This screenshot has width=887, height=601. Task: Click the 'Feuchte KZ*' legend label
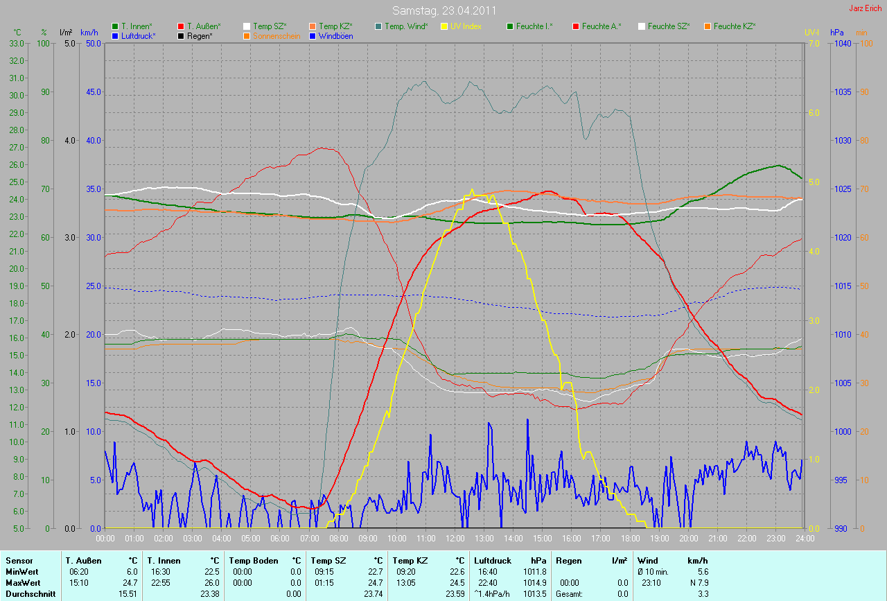click(x=735, y=26)
